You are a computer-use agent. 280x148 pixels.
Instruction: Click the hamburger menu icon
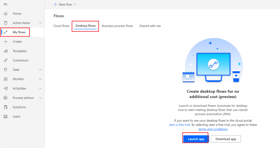tap(5, 4)
